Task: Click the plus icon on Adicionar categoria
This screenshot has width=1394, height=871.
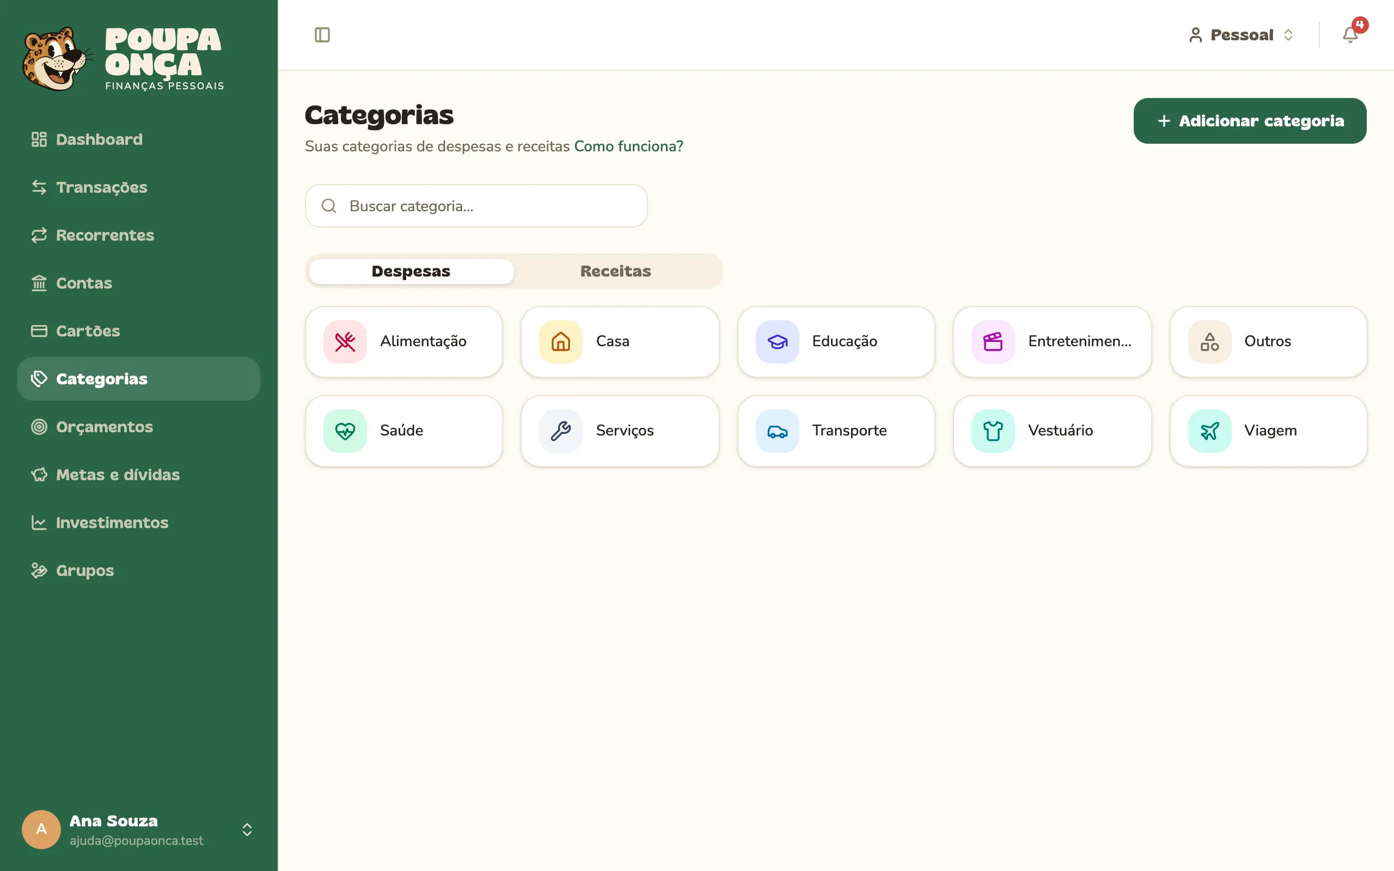Action: tap(1164, 121)
